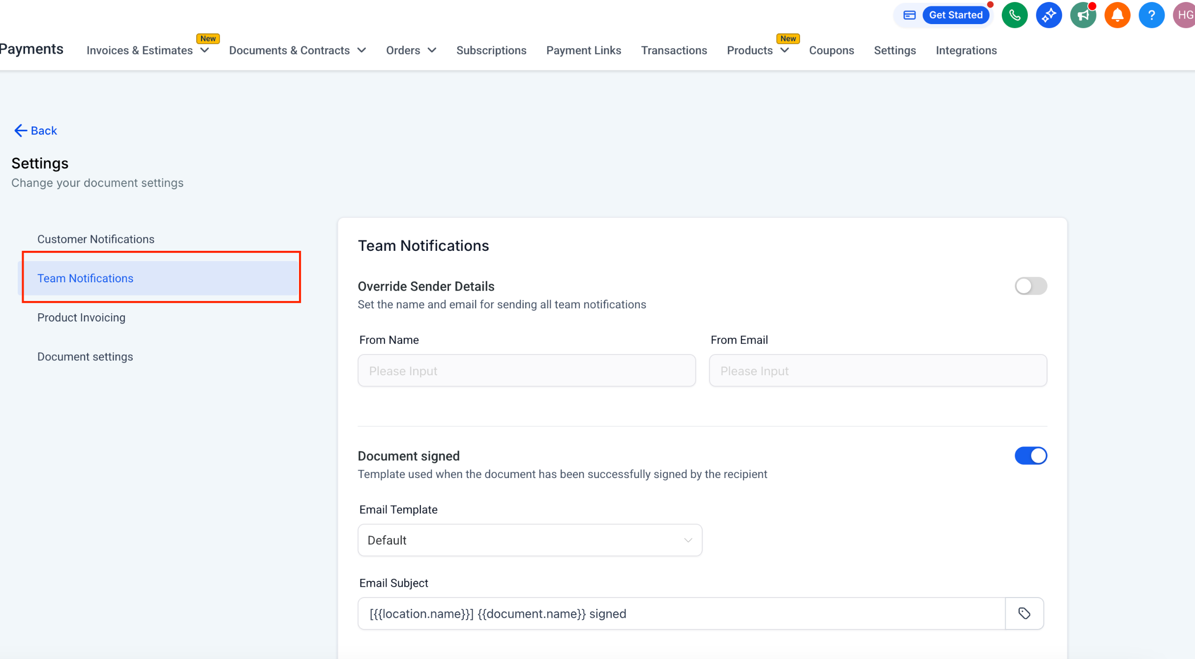Disable the Document signed toggle
1195x659 pixels.
1031,456
